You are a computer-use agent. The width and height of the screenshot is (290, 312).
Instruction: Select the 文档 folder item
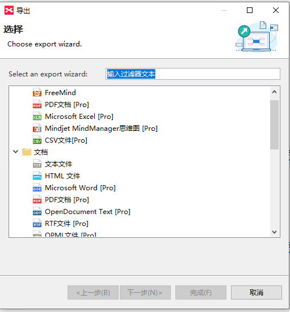click(41, 152)
